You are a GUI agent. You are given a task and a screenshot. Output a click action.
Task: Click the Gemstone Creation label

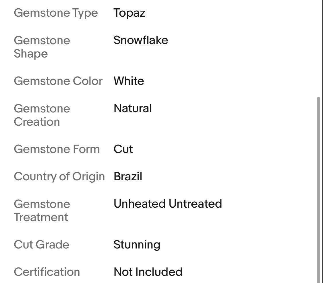42,115
